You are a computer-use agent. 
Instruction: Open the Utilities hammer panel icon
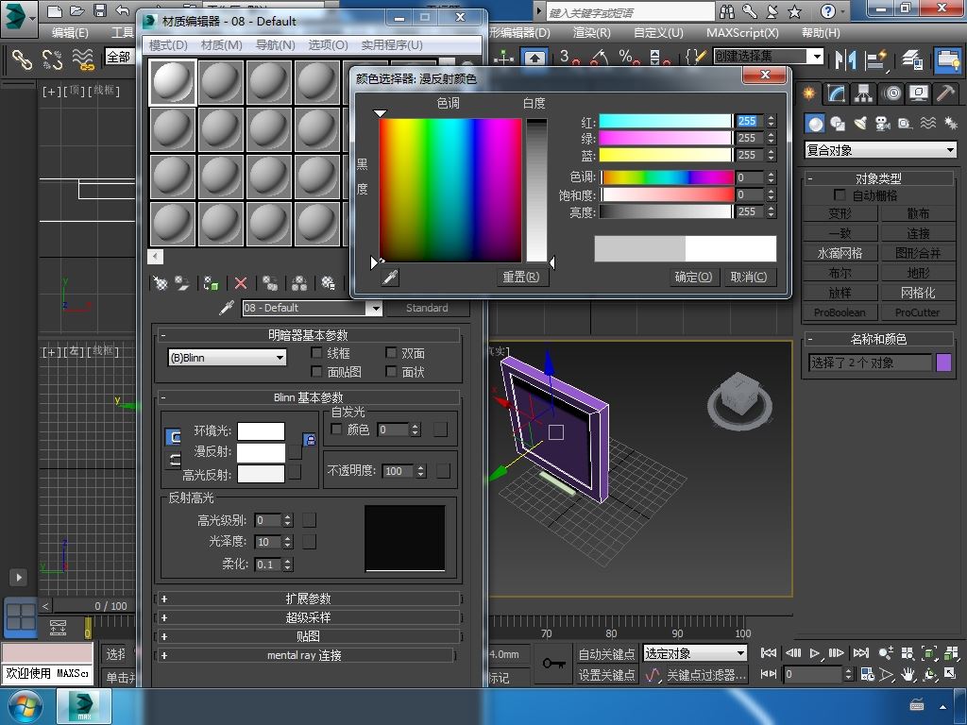point(945,93)
